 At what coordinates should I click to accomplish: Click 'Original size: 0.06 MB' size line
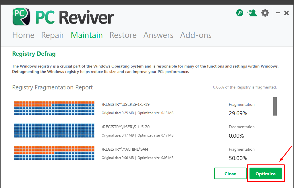[138, 158]
